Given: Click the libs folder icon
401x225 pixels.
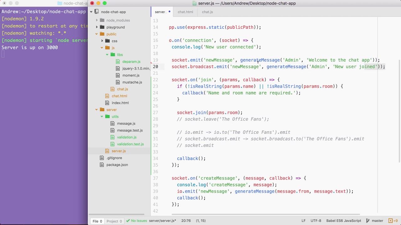Looking at the screenshot, I should [x=113, y=55].
